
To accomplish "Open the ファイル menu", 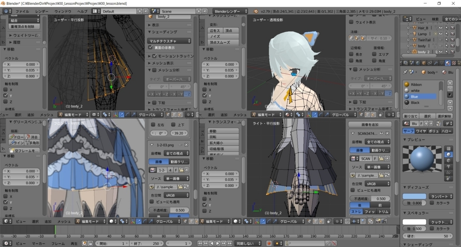I will 22,11.
